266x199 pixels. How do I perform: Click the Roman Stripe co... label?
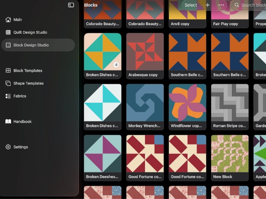click(x=230, y=126)
